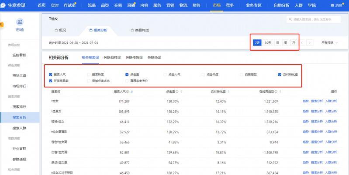Enable the 点击热度 checkbox

click(203, 75)
